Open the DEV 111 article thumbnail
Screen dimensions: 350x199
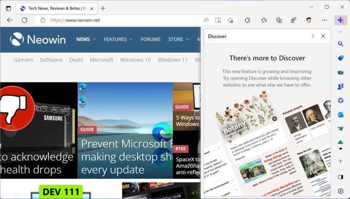[x=61, y=191]
